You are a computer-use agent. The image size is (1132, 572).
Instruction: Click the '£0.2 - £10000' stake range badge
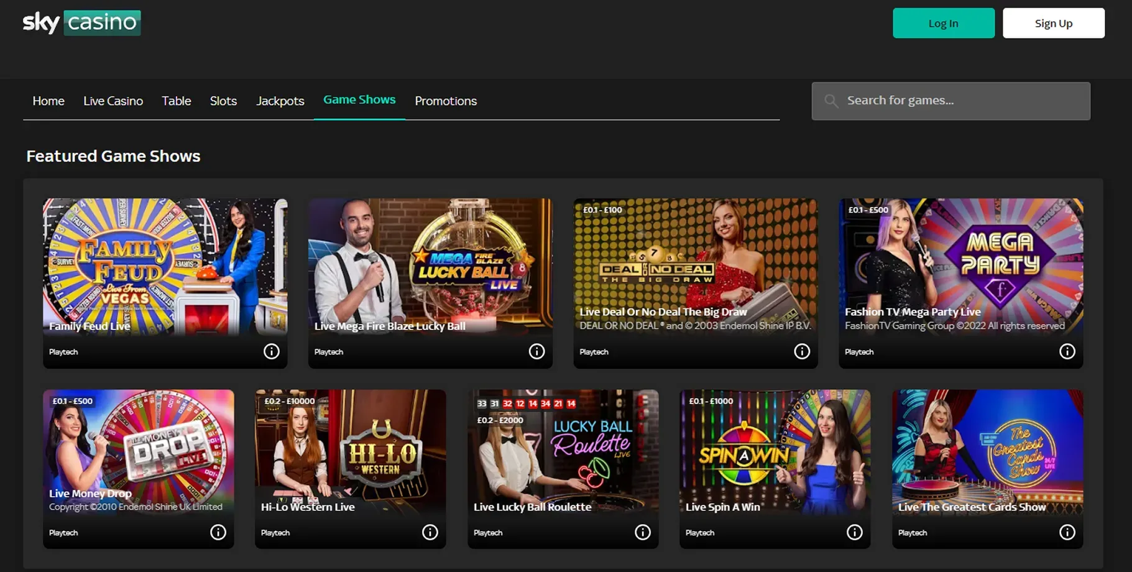tap(290, 401)
